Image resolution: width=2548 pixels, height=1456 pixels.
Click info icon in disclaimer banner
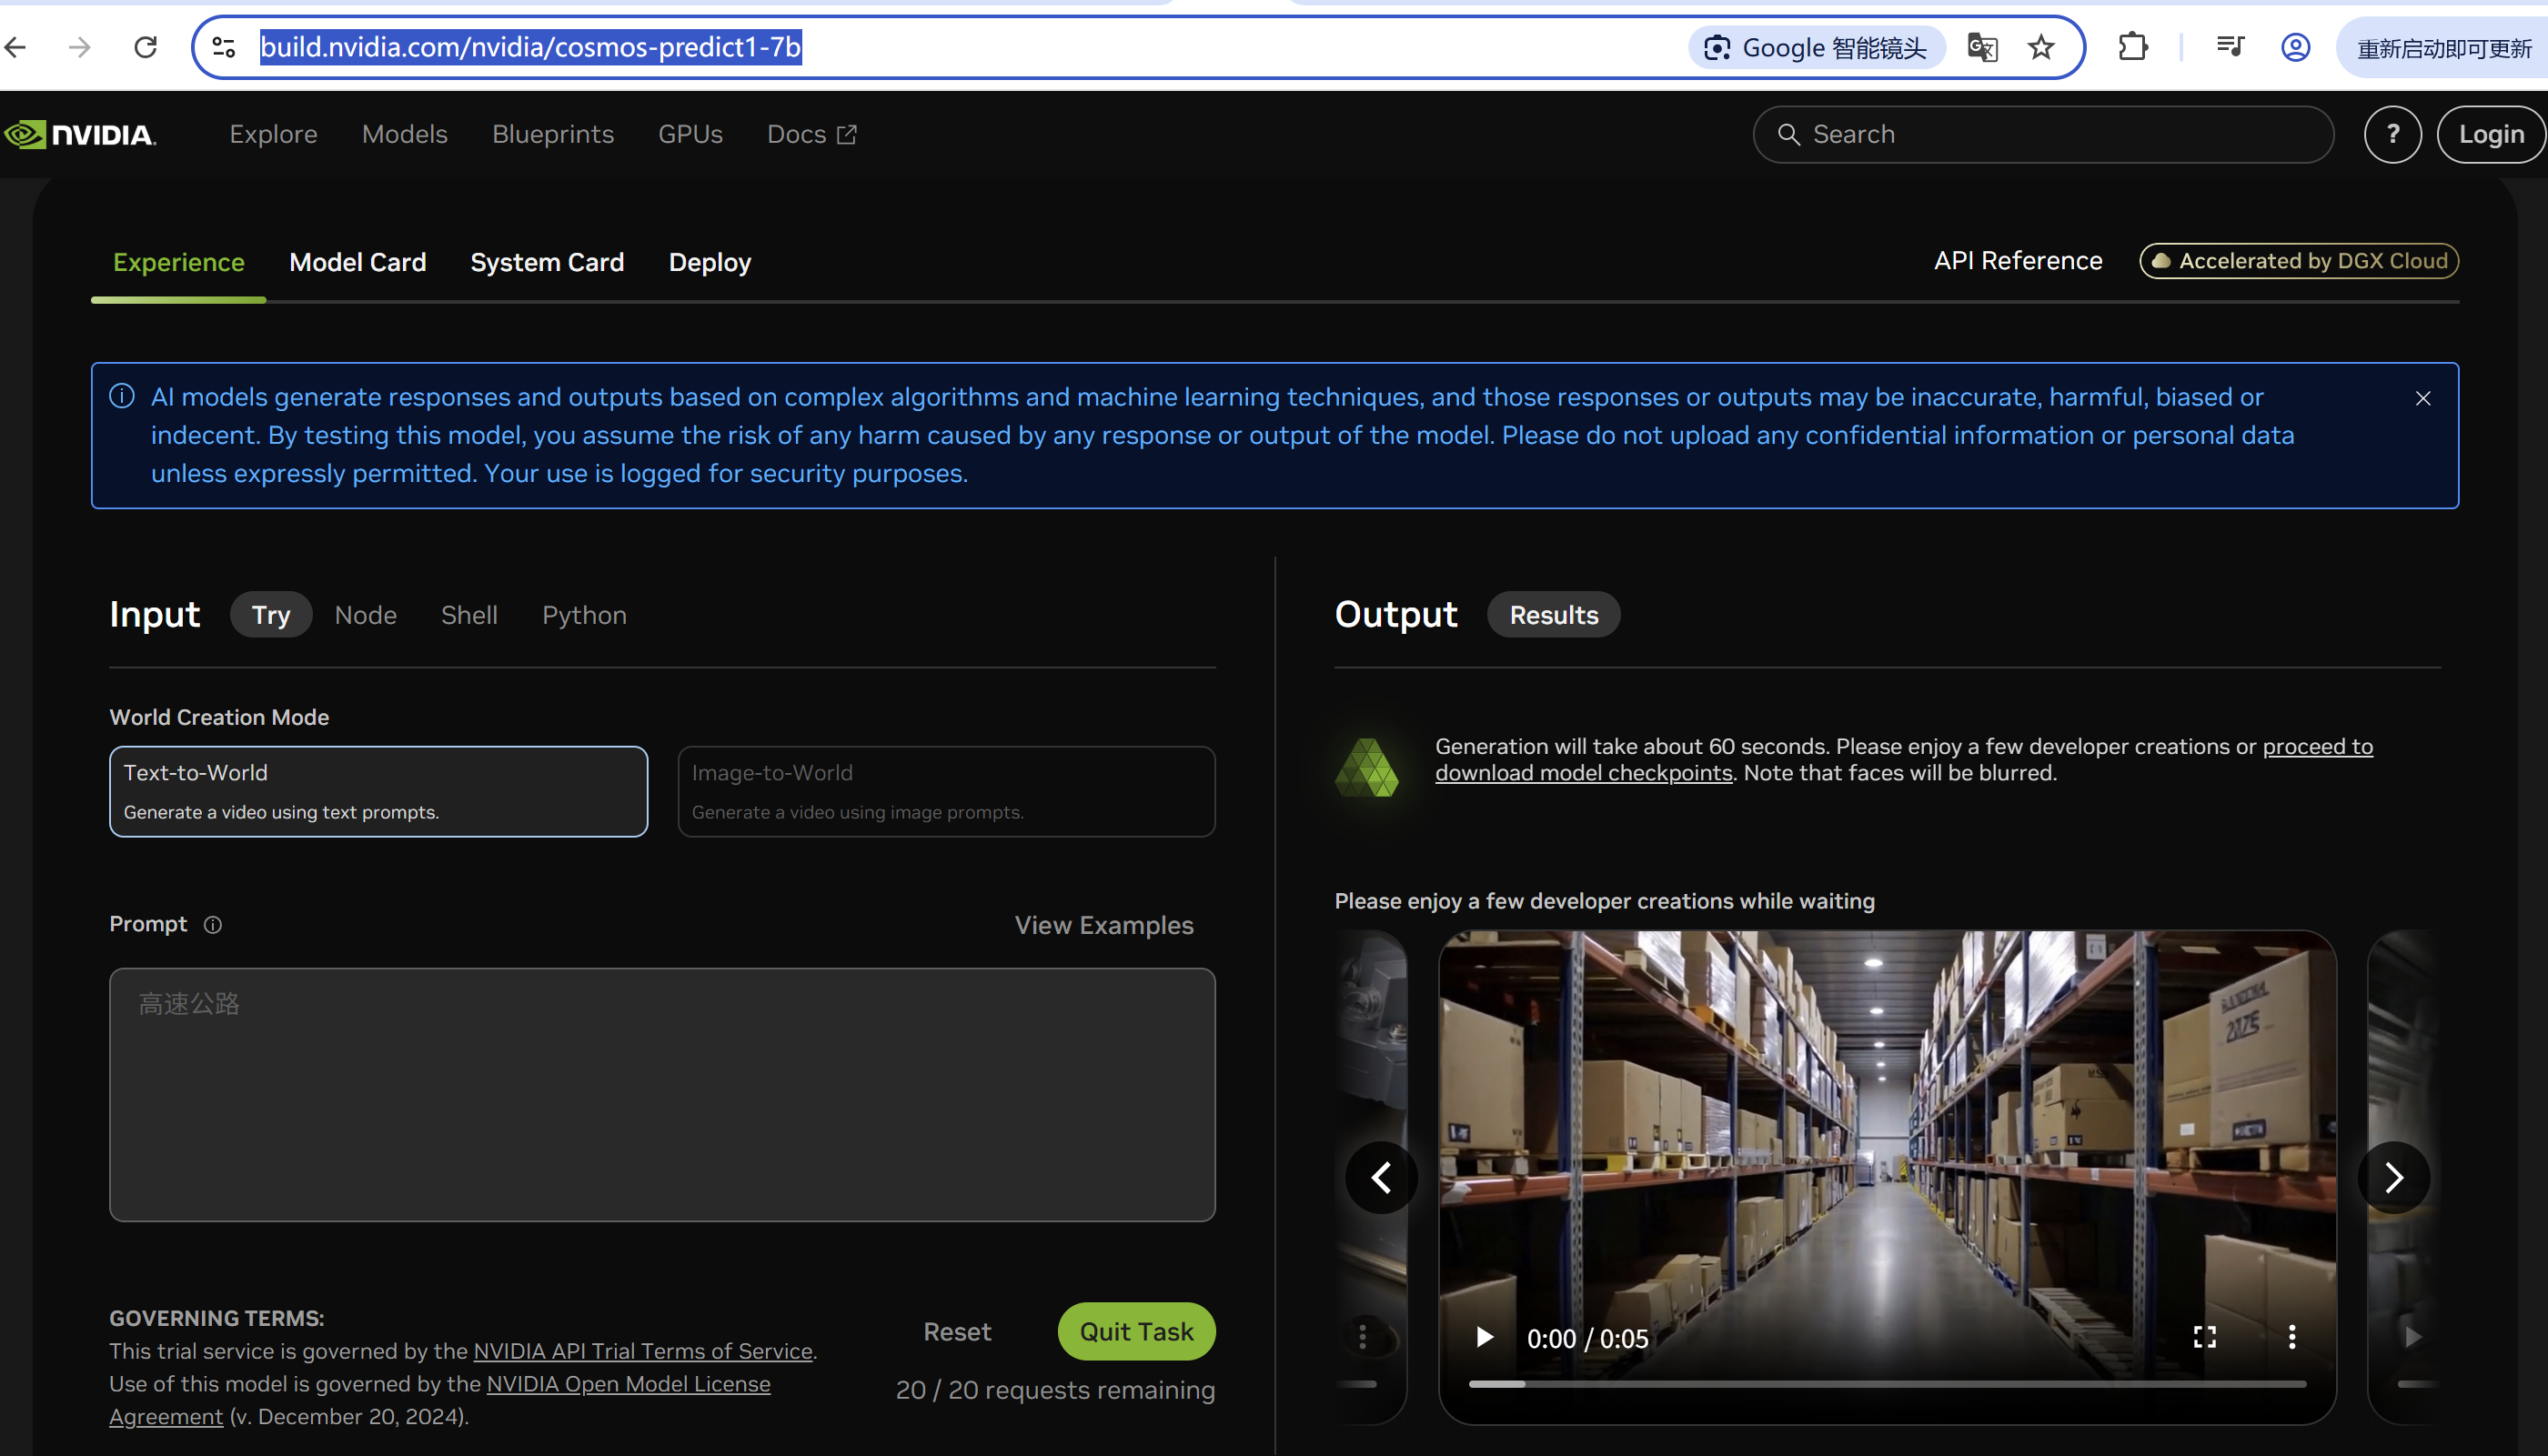(x=122, y=397)
